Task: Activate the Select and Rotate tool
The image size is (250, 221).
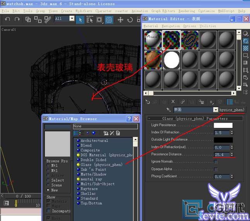Action: coord(130,20)
